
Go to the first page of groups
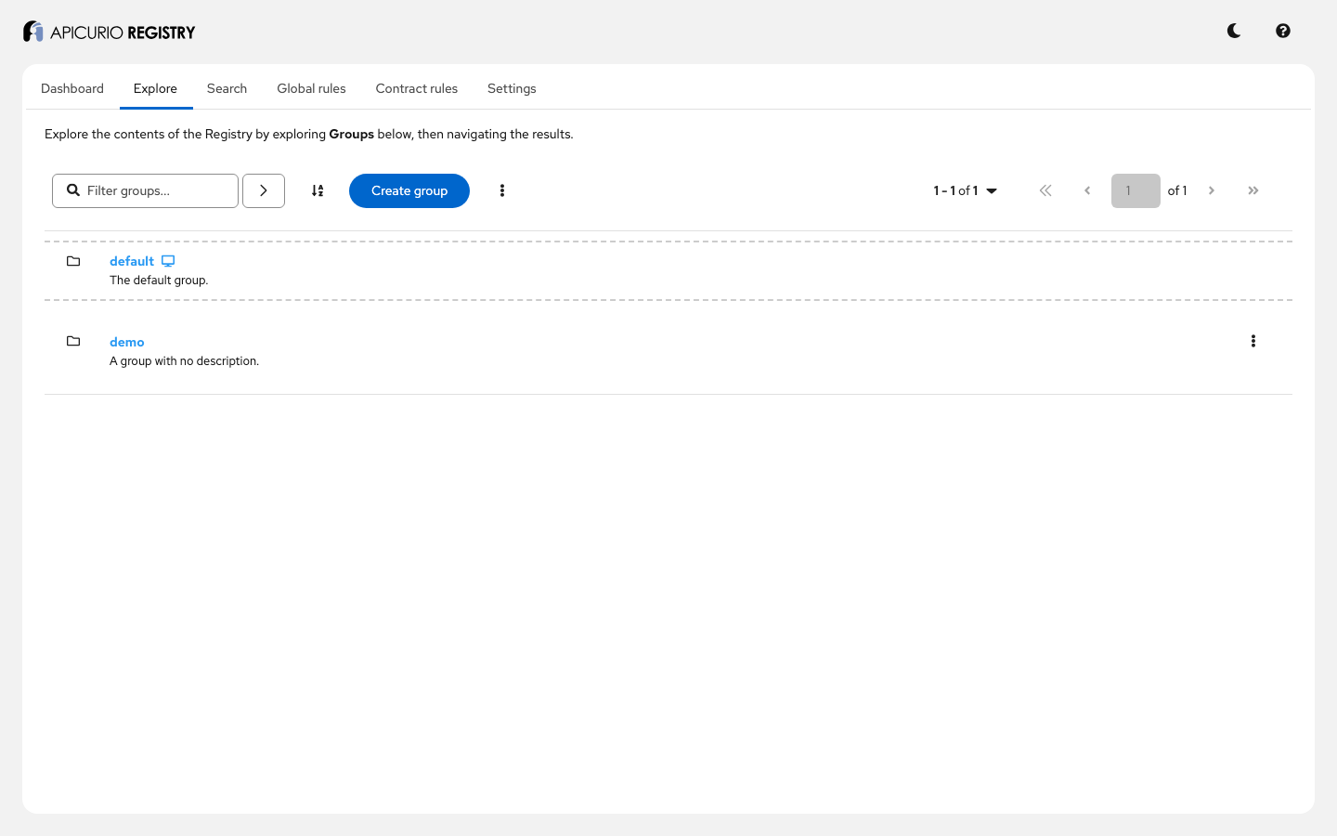tap(1045, 190)
